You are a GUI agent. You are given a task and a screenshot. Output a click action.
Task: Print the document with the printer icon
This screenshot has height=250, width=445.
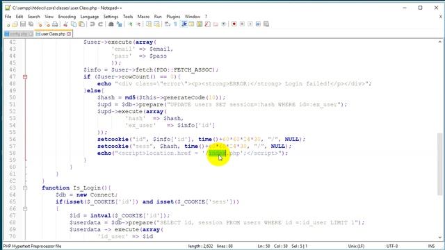(x=55, y=24)
